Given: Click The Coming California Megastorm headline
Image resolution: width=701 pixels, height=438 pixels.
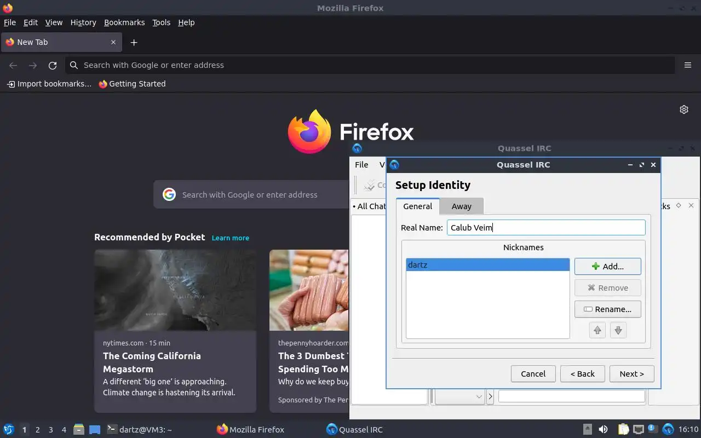Looking at the screenshot, I should coord(152,362).
